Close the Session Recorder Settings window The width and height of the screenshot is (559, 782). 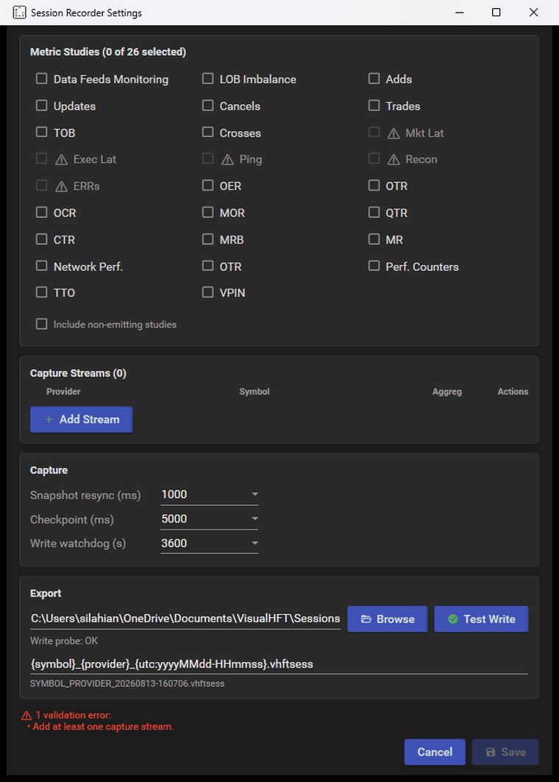(533, 13)
